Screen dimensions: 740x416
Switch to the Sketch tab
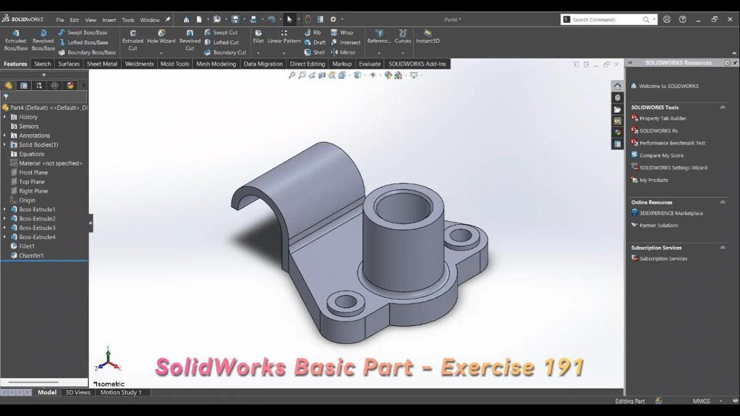[x=42, y=64]
